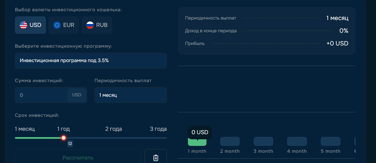The width and height of the screenshot is (376, 163).
Task: Set term to '1 месяц' label
Action: 25,129
